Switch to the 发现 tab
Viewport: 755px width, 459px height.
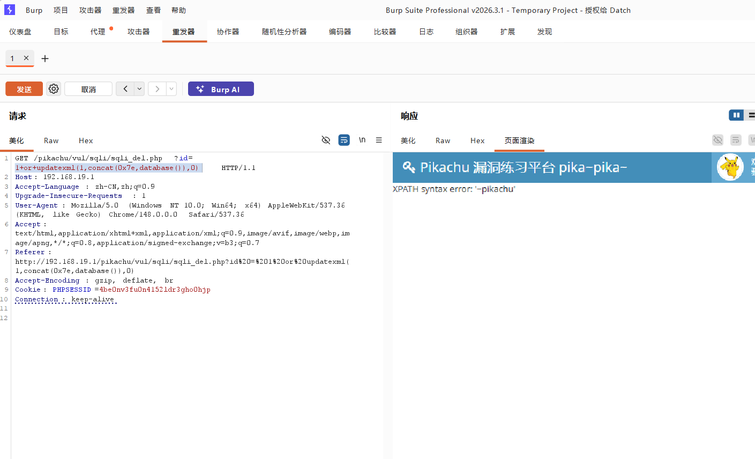[545, 32]
